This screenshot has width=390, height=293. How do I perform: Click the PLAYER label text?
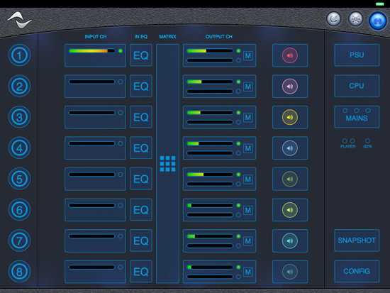tap(347, 146)
